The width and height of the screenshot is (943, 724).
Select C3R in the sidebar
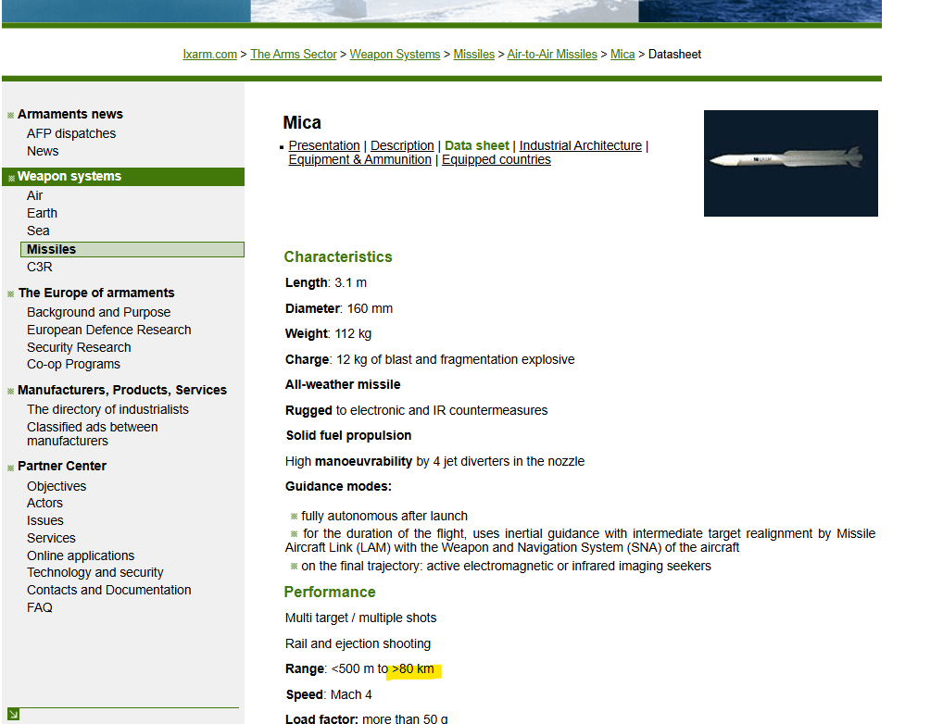(x=40, y=267)
